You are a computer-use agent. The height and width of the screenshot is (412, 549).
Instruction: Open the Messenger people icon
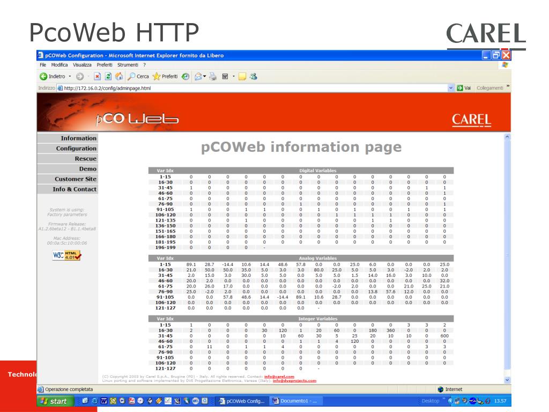(x=253, y=76)
